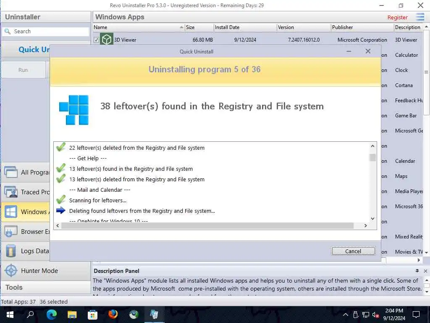Toggle the 3D Viewer checkbox
This screenshot has height=323, width=430.
(x=96, y=40)
